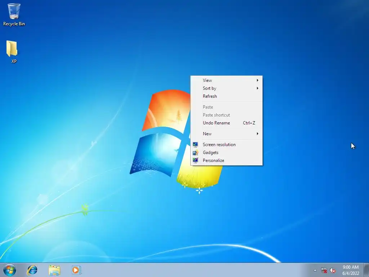
Task: Click the XP folder name label
Action: tap(14, 61)
